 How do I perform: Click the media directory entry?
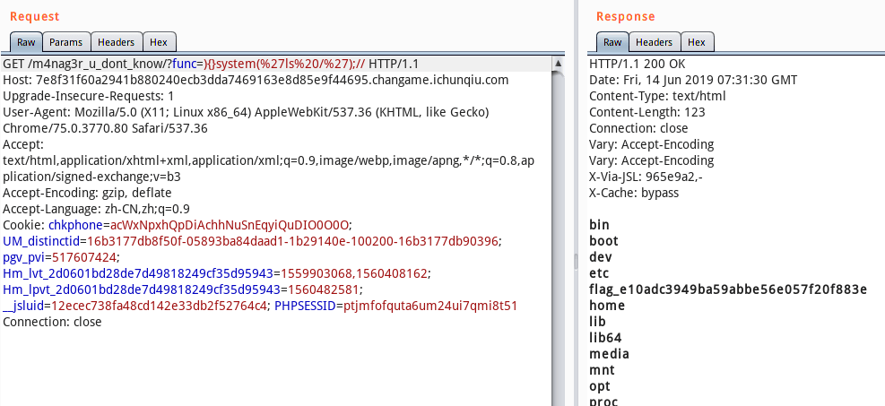pyautogui.click(x=609, y=354)
